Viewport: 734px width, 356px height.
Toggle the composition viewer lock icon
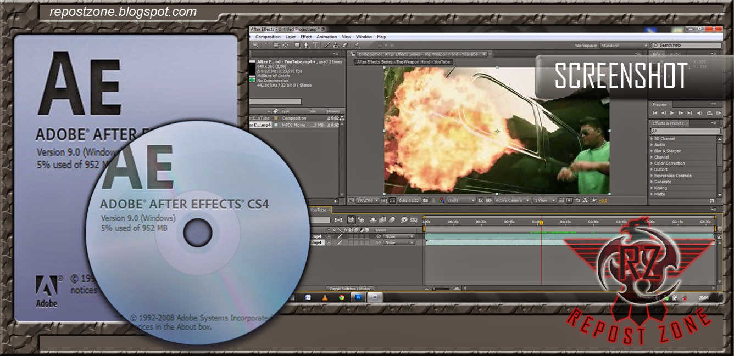tap(353, 54)
